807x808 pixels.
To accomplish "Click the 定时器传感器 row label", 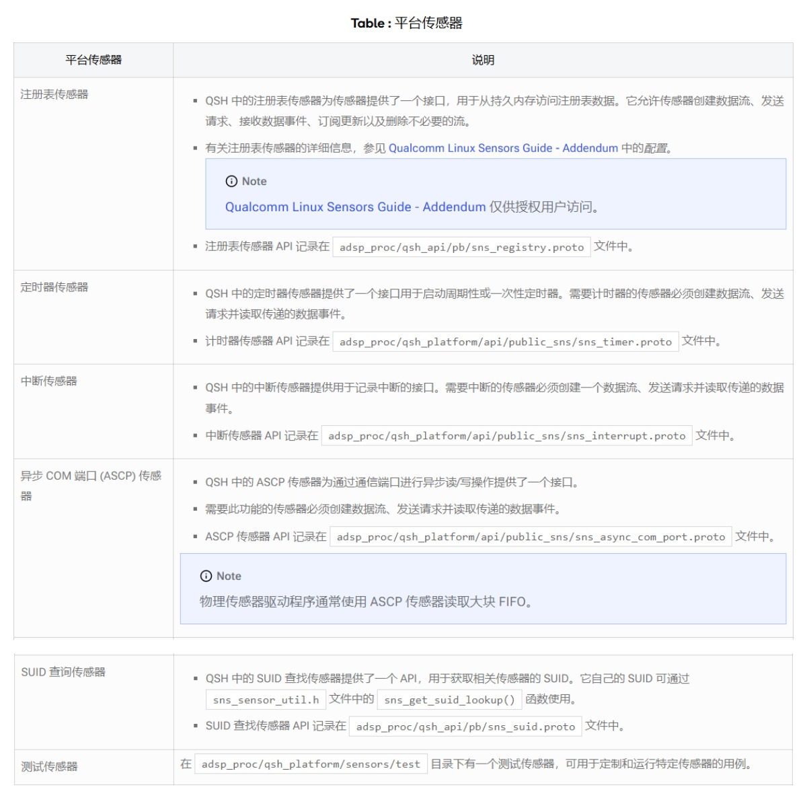I will (x=54, y=287).
